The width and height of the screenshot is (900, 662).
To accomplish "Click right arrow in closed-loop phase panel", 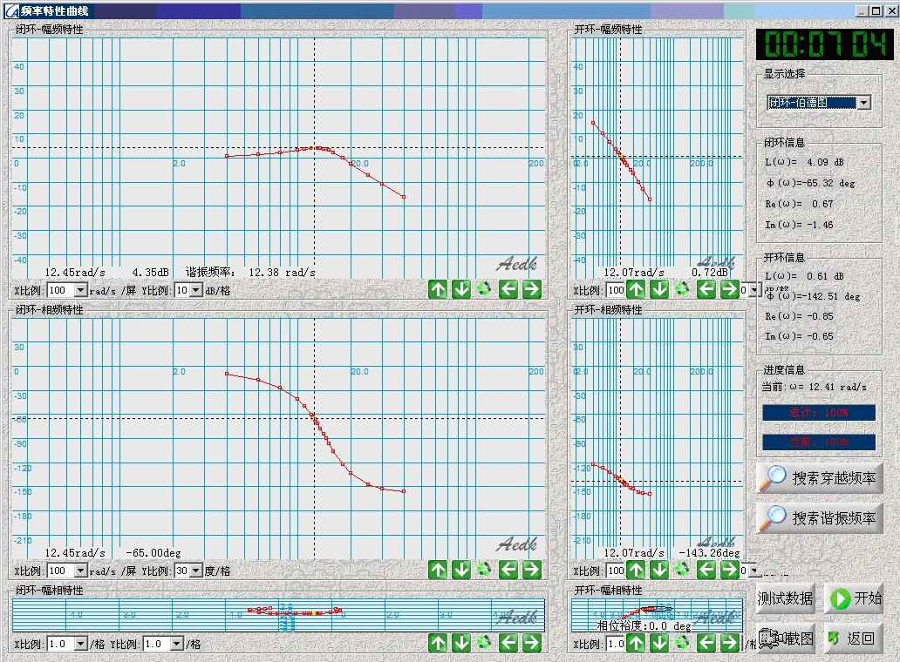I will click(531, 570).
